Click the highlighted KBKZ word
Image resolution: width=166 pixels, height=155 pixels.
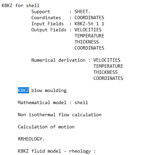[x=23, y=90]
